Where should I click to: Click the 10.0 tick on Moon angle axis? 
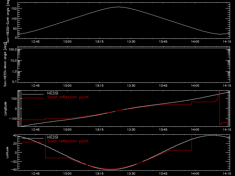13,60
